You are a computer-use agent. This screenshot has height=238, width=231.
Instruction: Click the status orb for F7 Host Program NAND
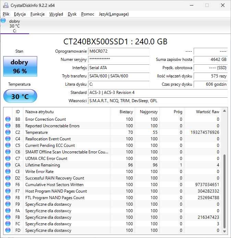coord(8,191)
